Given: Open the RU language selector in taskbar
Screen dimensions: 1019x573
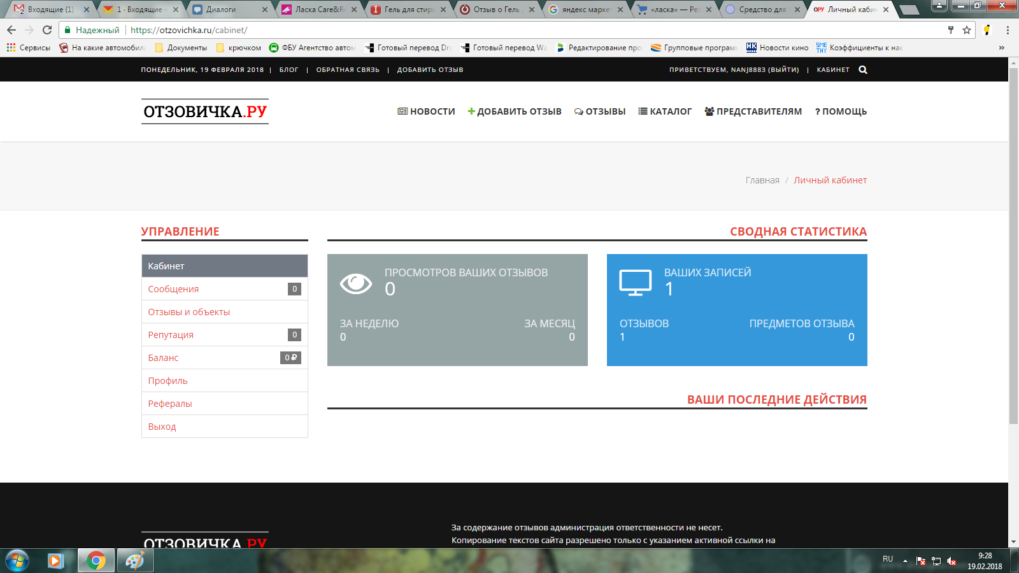Looking at the screenshot, I should (x=888, y=559).
